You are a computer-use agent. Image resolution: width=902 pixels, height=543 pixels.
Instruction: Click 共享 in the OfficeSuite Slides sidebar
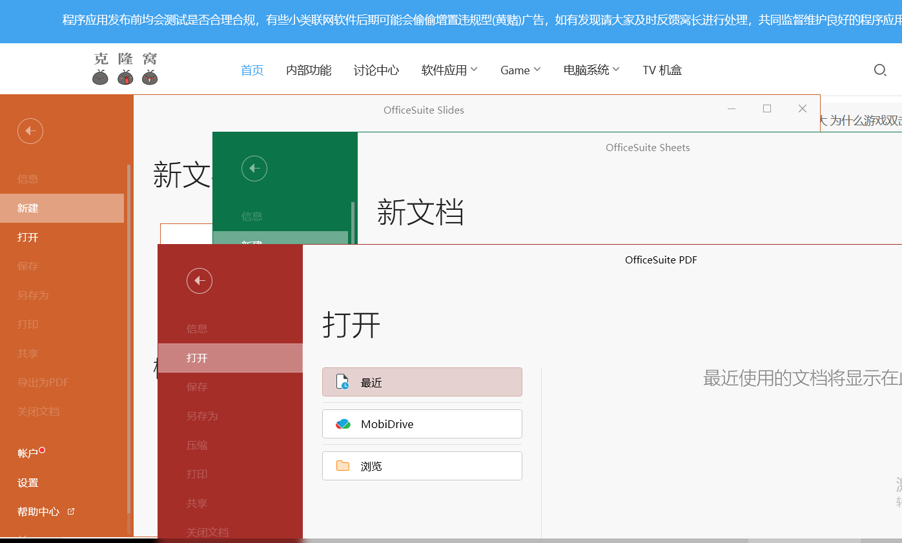tap(28, 353)
